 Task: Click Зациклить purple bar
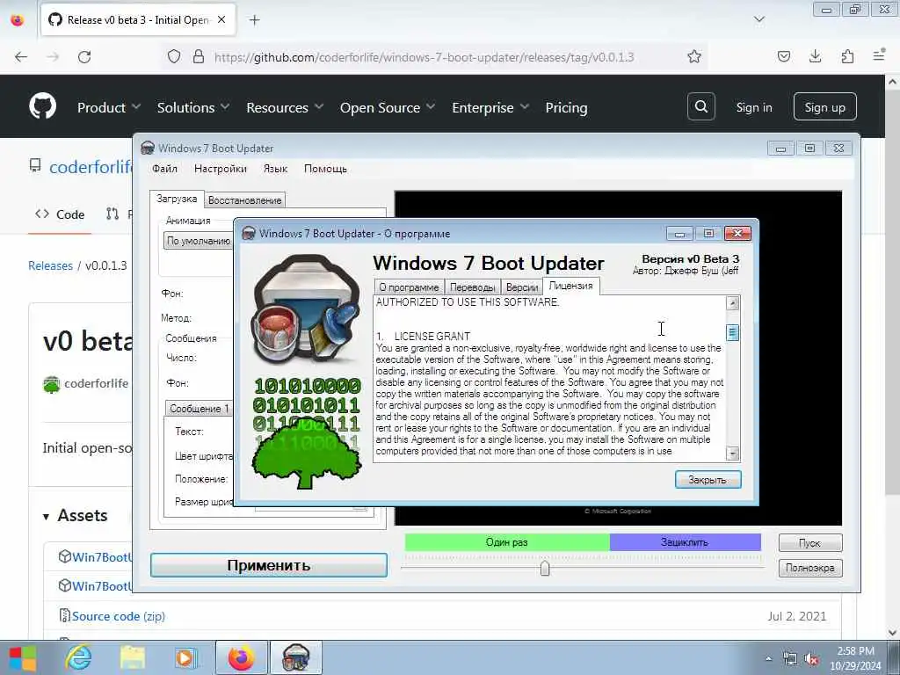pyautogui.click(x=685, y=541)
